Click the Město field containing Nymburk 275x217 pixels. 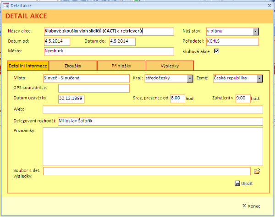click(x=109, y=51)
